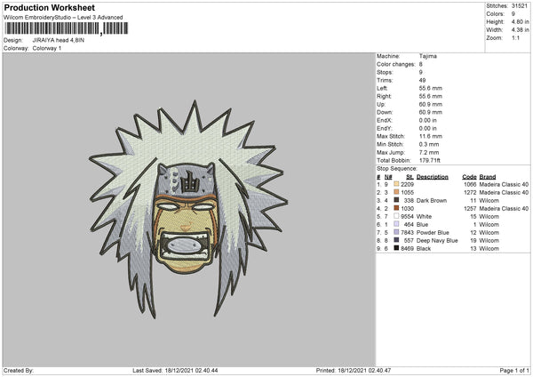The width and height of the screenshot is (533, 377).
Task: Click the White 9554 swatch
Action: pyautogui.click(x=396, y=216)
